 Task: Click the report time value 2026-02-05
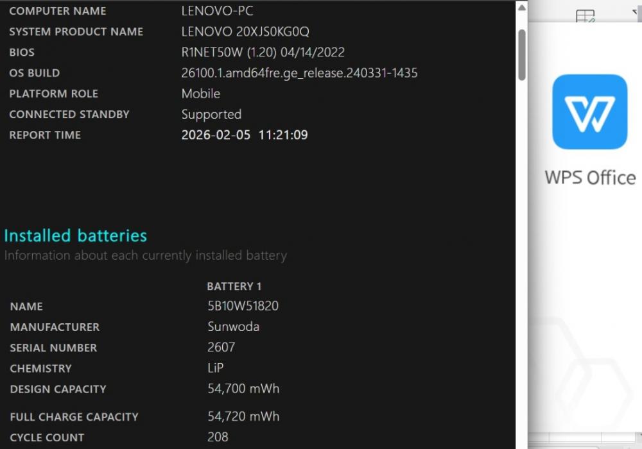coord(216,135)
